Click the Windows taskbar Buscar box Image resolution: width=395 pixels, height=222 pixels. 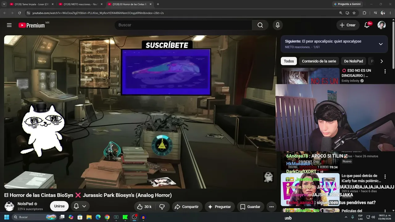pos(34,217)
